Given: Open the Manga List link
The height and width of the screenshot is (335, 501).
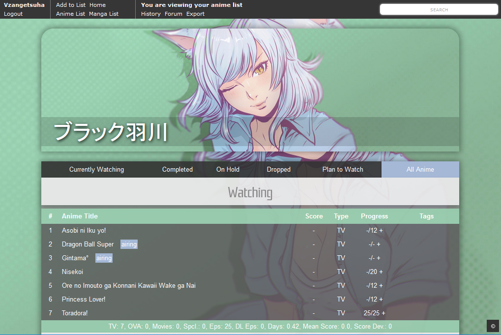Looking at the screenshot, I should pyautogui.click(x=104, y=14).
